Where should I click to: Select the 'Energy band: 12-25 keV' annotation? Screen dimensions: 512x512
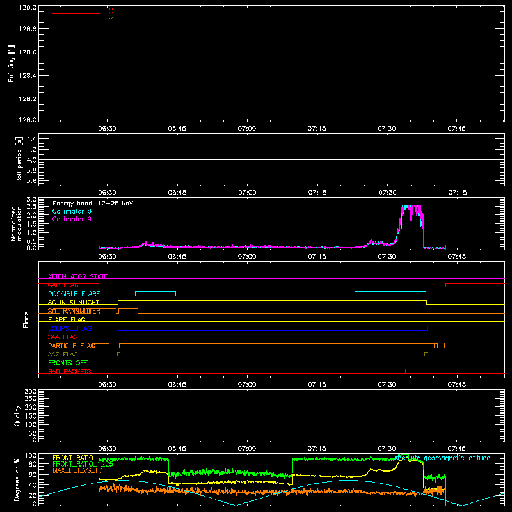click(x=93, y=204)
